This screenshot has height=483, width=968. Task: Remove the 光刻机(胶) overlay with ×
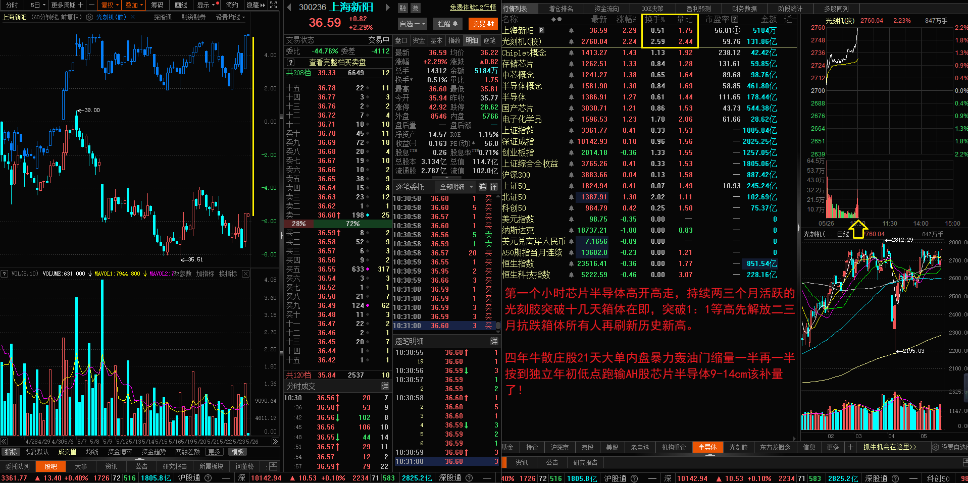tap(133, 17)
